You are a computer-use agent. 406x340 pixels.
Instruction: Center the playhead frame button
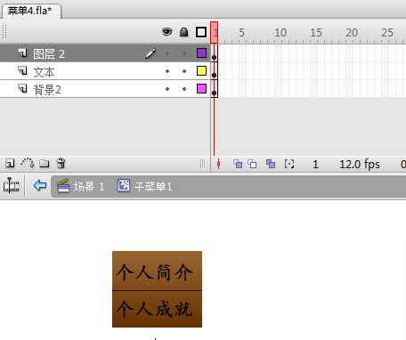pyautogui.click(x=218, y=164)
